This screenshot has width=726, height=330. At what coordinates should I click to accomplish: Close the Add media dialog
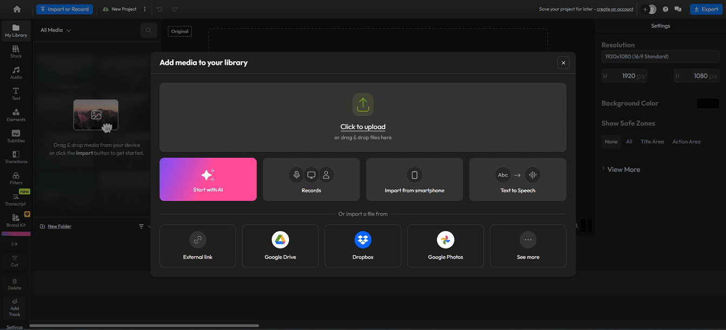(563, 63)
